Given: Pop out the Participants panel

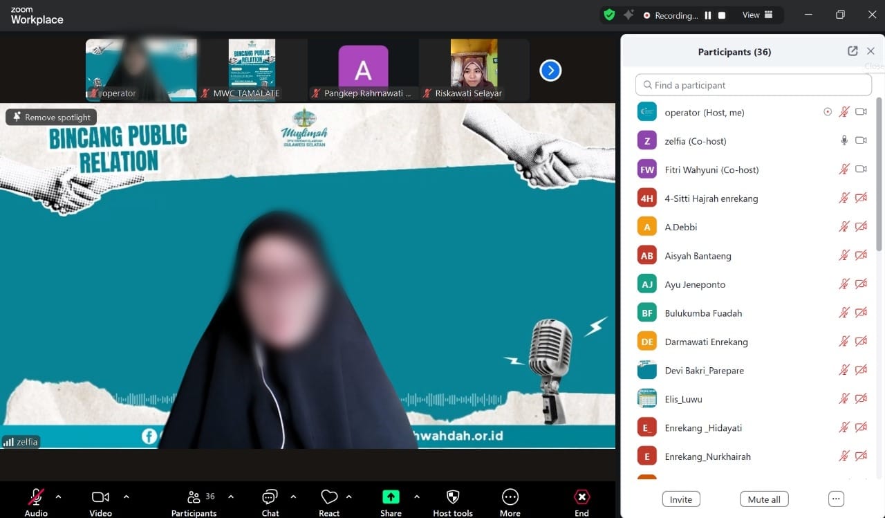Looking at the screenshot, I should (x=852, y=50).
